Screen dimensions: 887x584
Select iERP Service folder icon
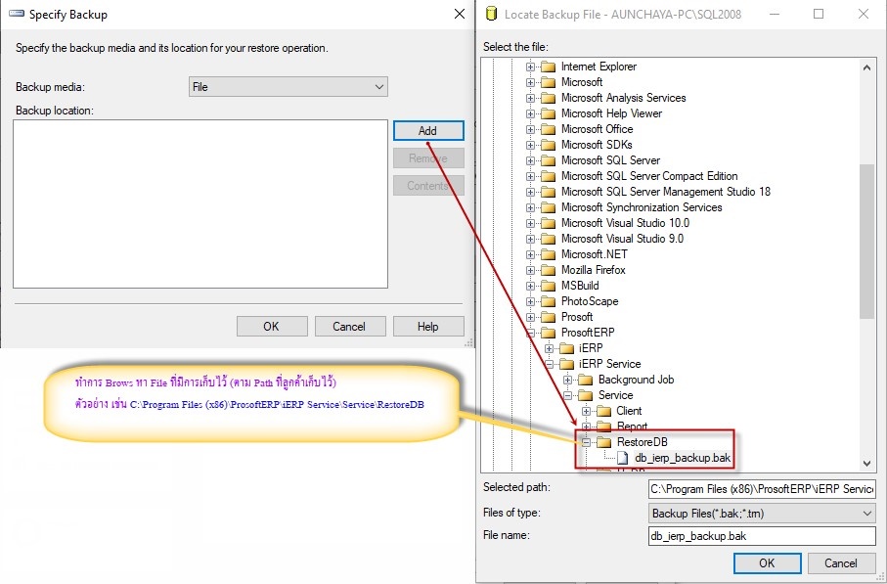(x=567, y=365)
